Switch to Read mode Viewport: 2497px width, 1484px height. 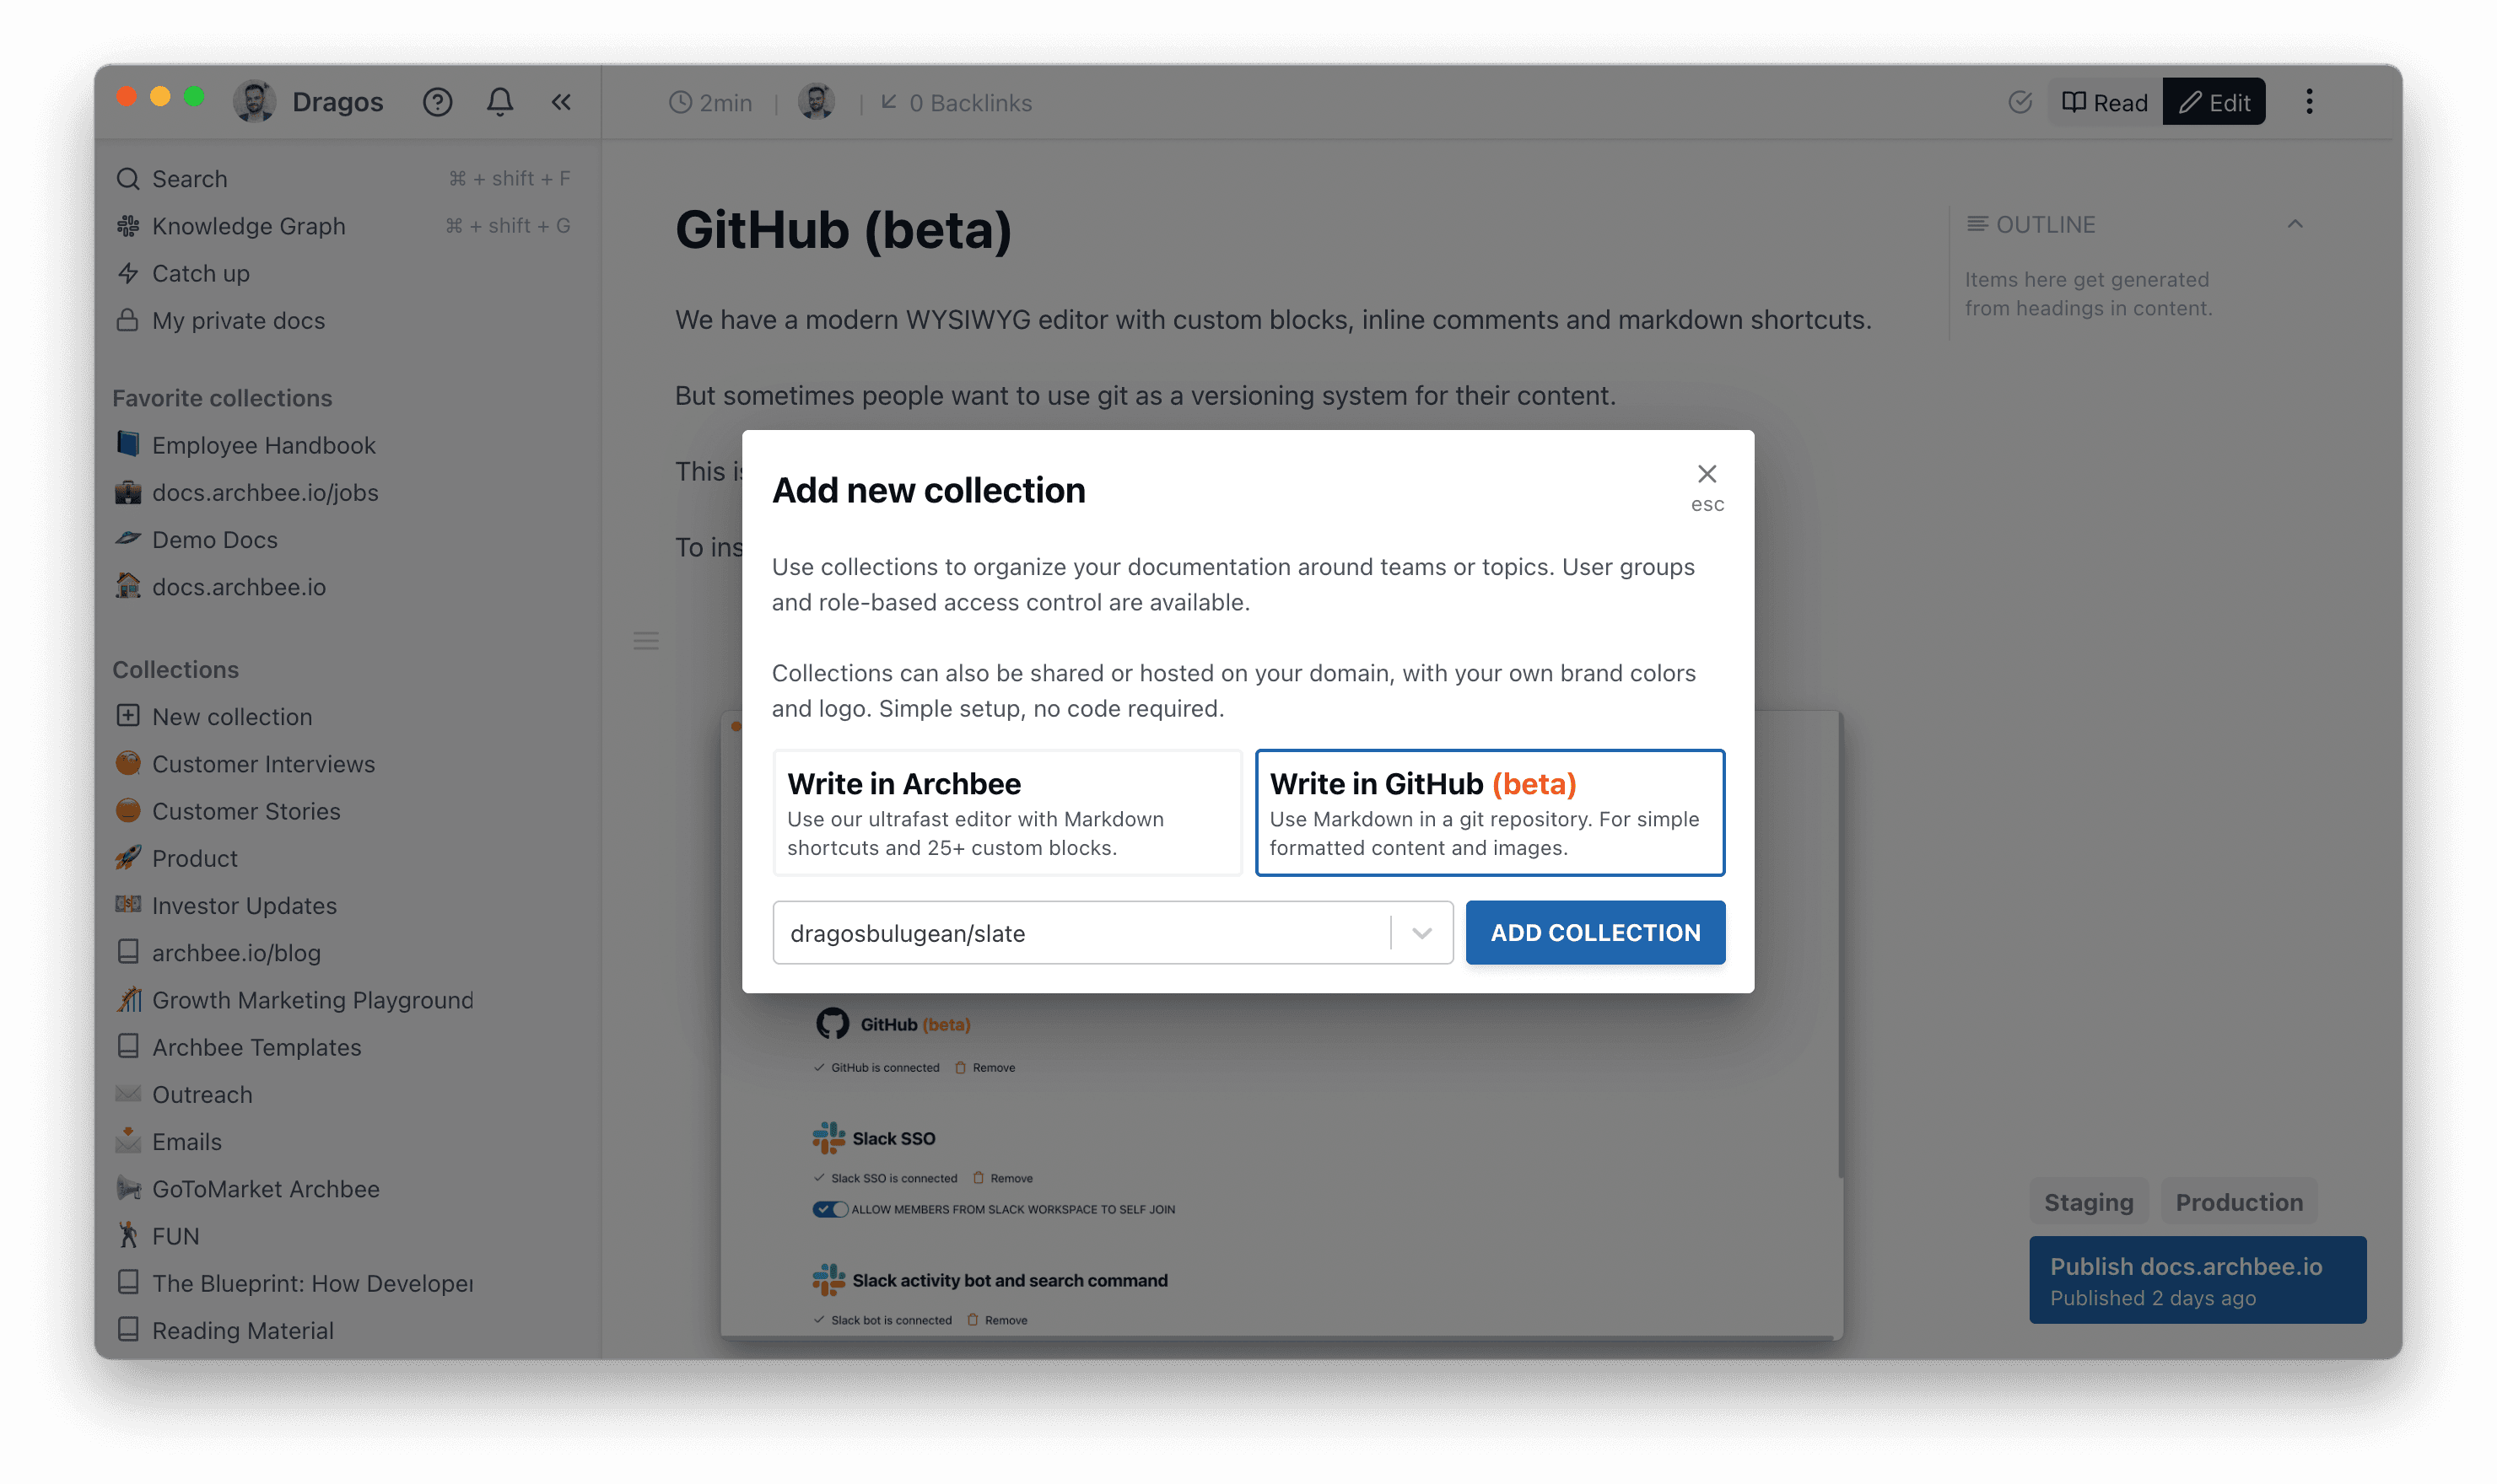(2105, 102)
